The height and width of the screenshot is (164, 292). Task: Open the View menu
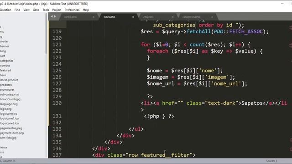(x=26, y=10)
